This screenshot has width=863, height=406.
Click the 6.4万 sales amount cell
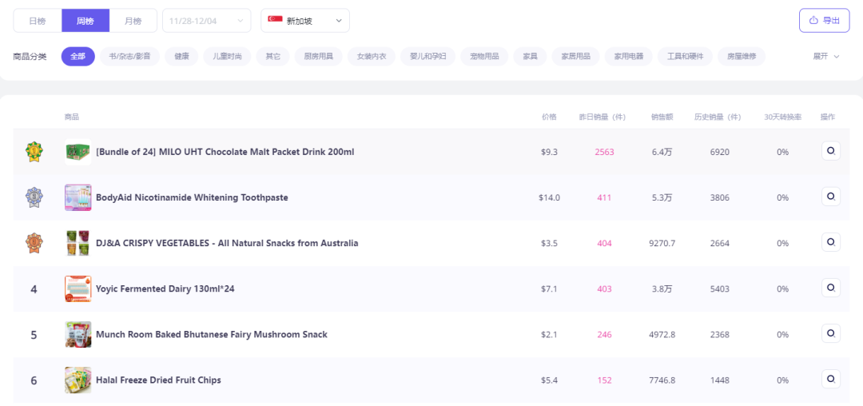[x=662, y=152]
